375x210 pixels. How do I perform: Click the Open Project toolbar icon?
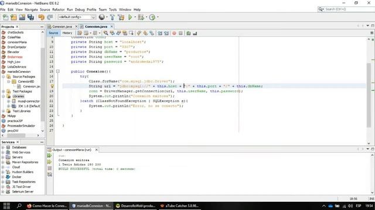tap(22, 17)
